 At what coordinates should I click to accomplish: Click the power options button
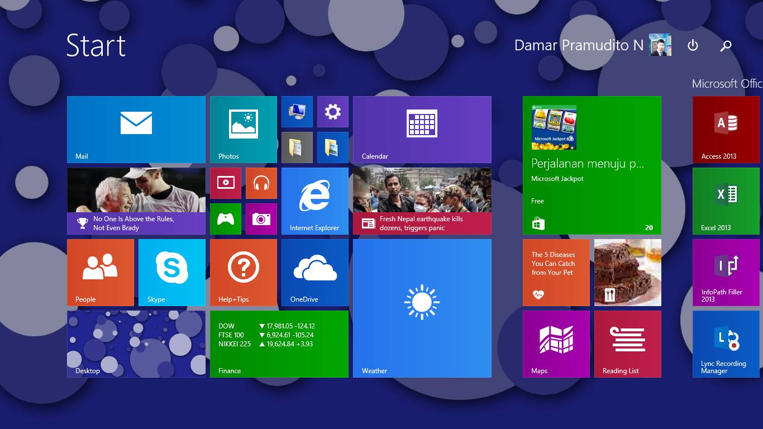693,46
